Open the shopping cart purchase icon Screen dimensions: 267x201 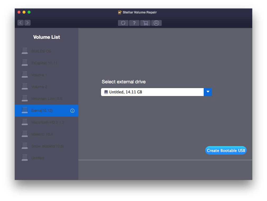pyautogui.click(x=145, y=23)
